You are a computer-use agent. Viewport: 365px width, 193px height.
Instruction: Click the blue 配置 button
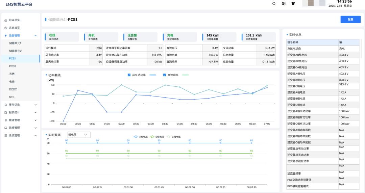point(350,20)
